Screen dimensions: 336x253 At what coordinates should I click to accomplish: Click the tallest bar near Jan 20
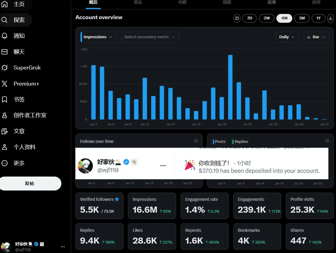coord(230,87)
